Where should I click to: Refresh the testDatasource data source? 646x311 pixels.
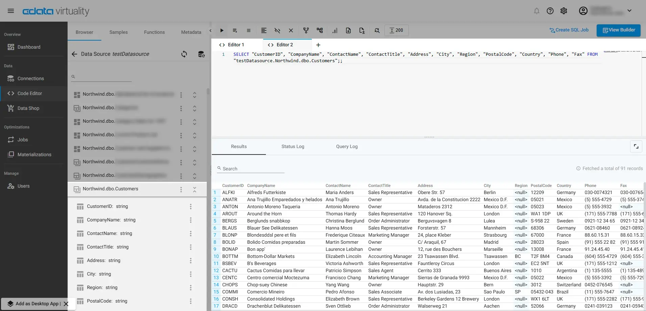tap(184, 54)
